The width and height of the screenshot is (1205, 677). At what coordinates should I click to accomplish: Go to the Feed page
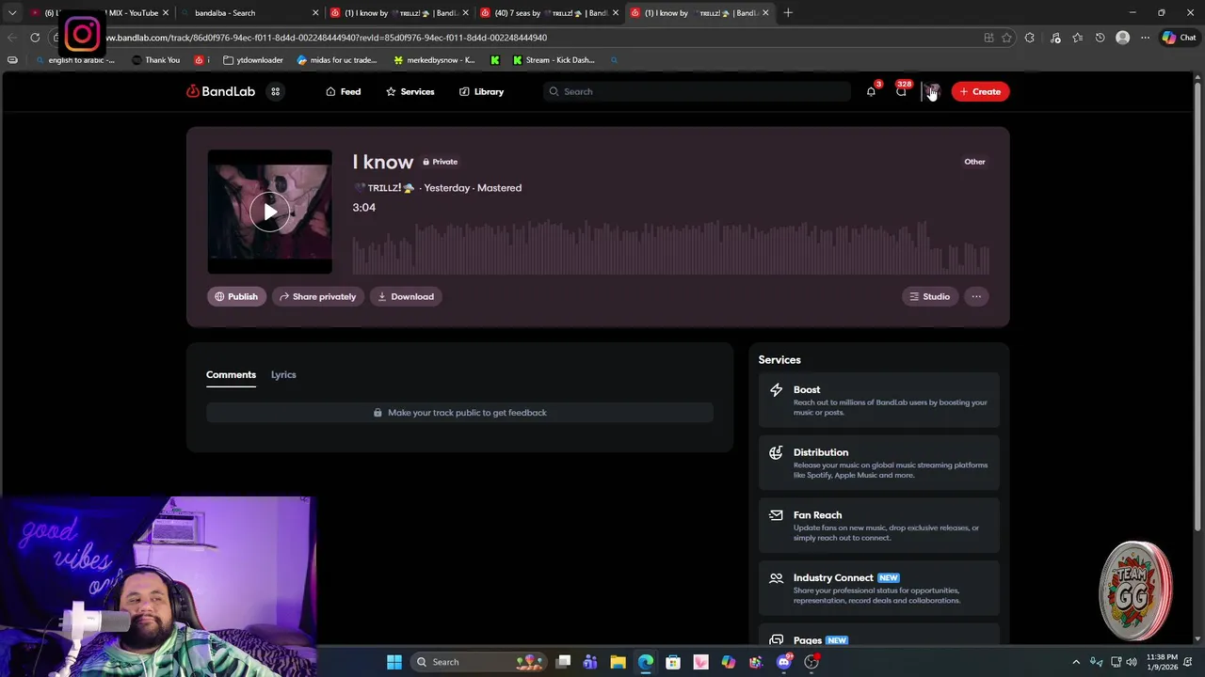[x=343, y=91]
